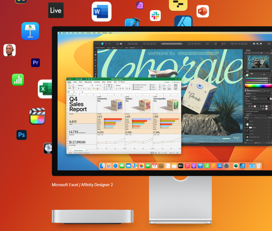
Task: Click the fx insert function icon
Action: [x=82, y=92]
